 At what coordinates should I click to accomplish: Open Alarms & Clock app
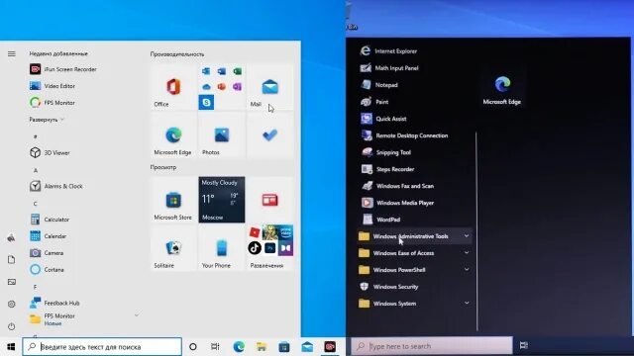point(56,186)
